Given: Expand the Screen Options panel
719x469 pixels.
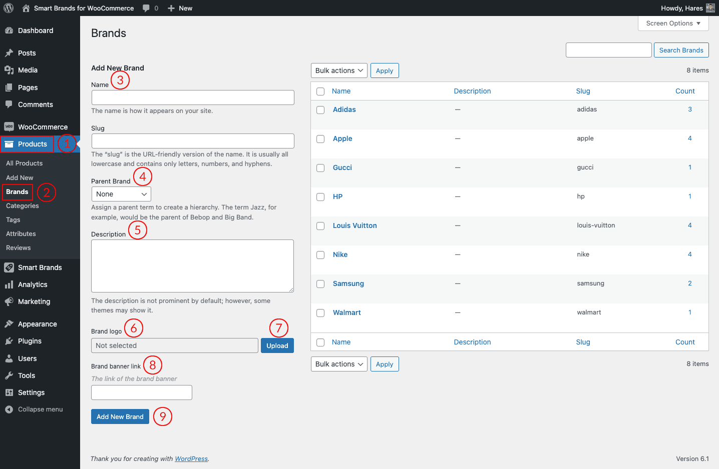Looking at the screenshot, I should pyautogui.click(x=673, y=23).
